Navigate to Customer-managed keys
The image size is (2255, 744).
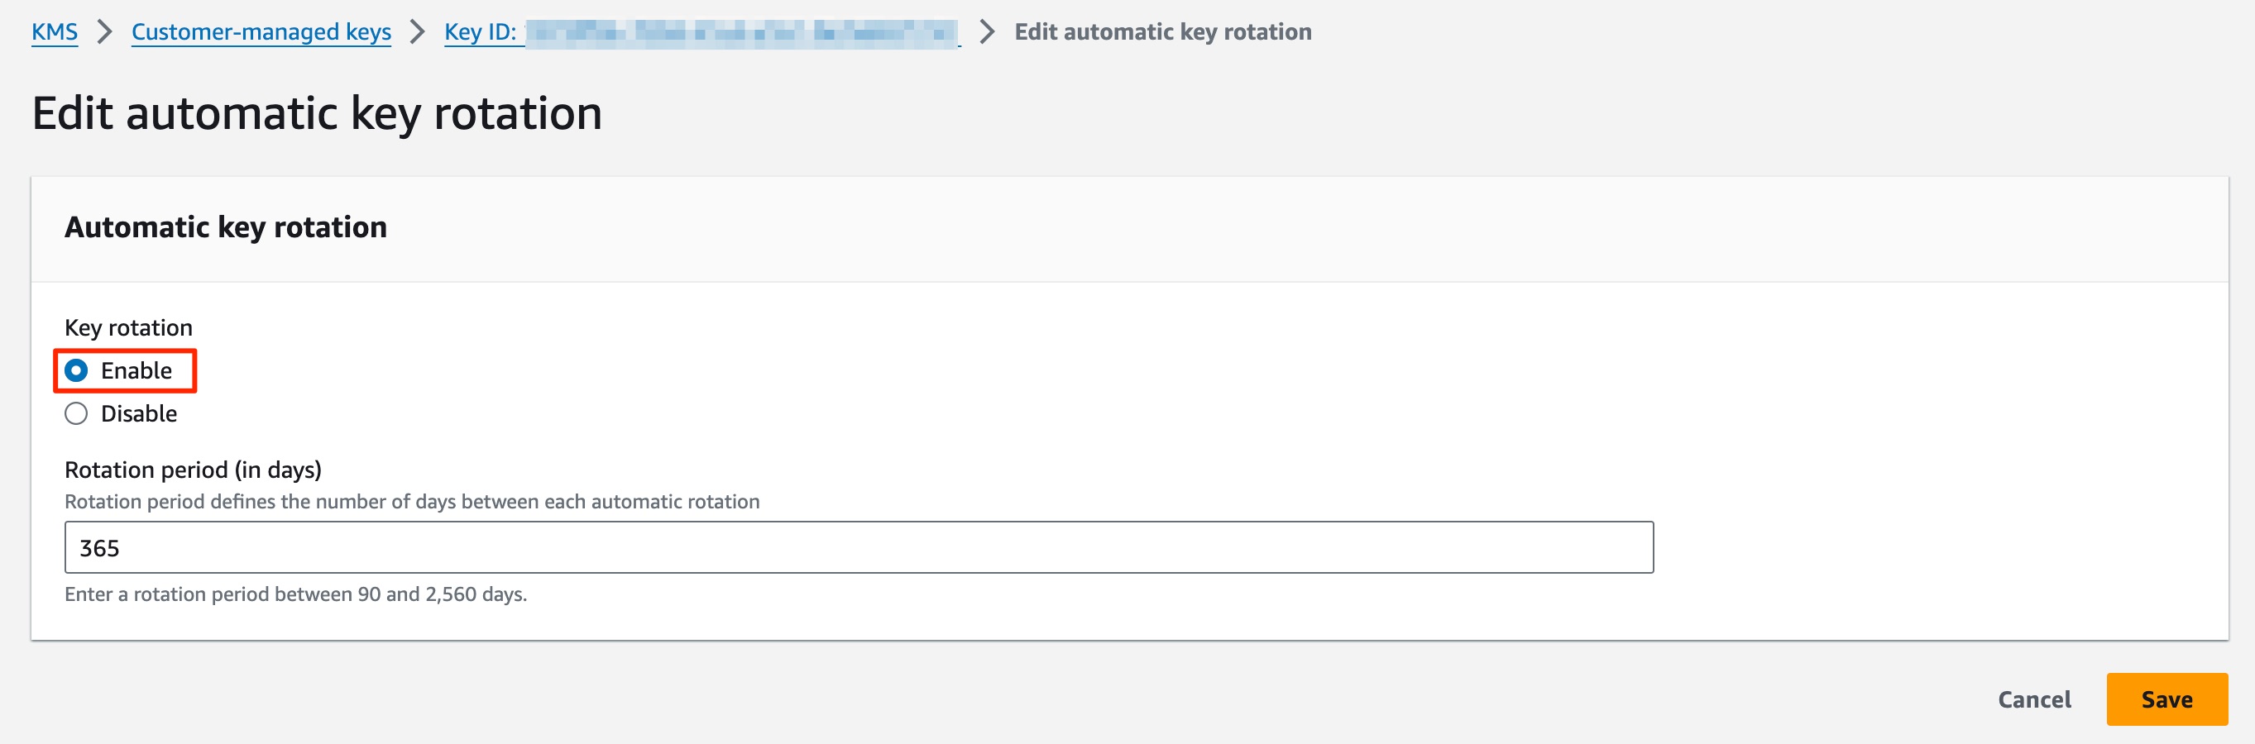point(260,31)
